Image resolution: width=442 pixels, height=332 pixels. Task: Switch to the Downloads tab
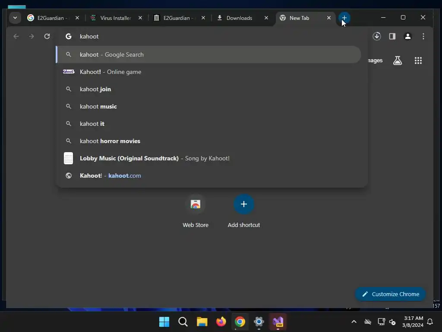pyautogui.click(x=243, y=18)
